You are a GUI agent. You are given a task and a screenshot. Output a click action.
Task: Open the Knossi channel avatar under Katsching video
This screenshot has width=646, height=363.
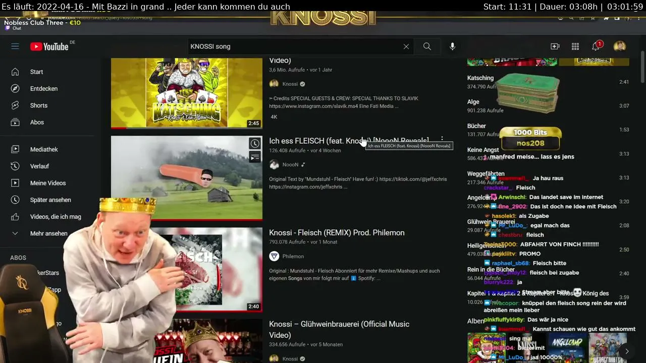point(274,84)
